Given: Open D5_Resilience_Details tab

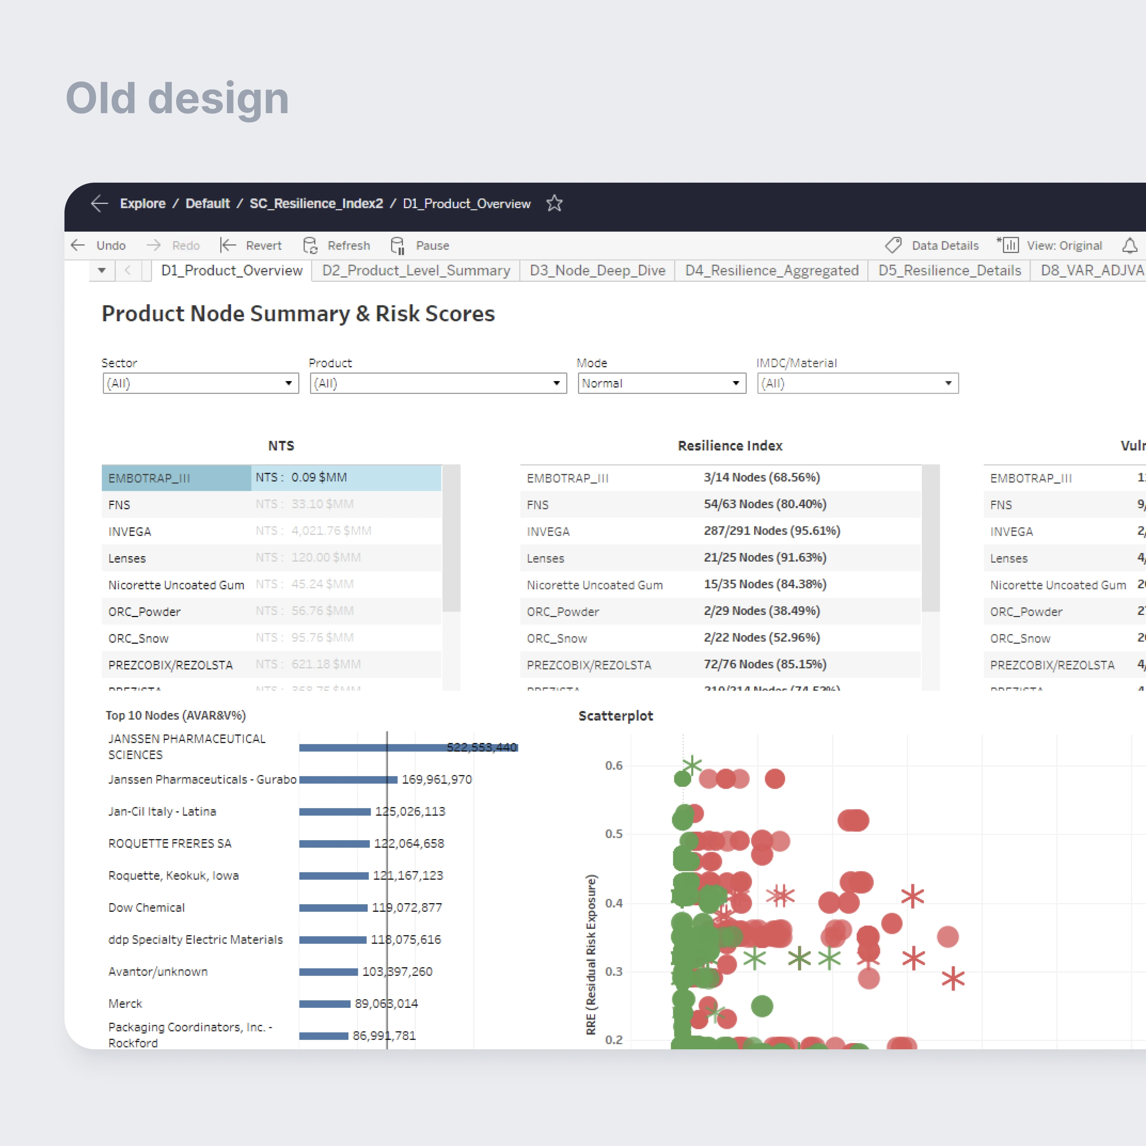Looking at the screenshot, I should [x=949, y=270].
